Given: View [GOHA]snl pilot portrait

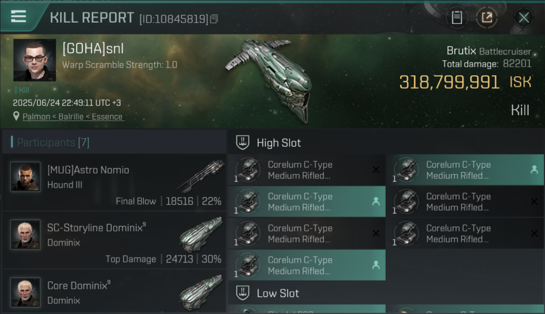Looking at the screenshot, I should (x=35, y=60).
